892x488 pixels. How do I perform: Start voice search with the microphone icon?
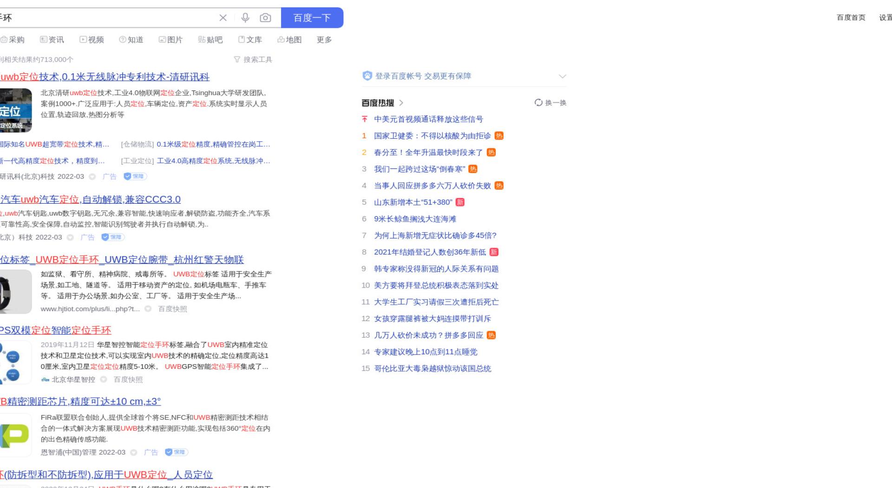click(x=245, y=18)
